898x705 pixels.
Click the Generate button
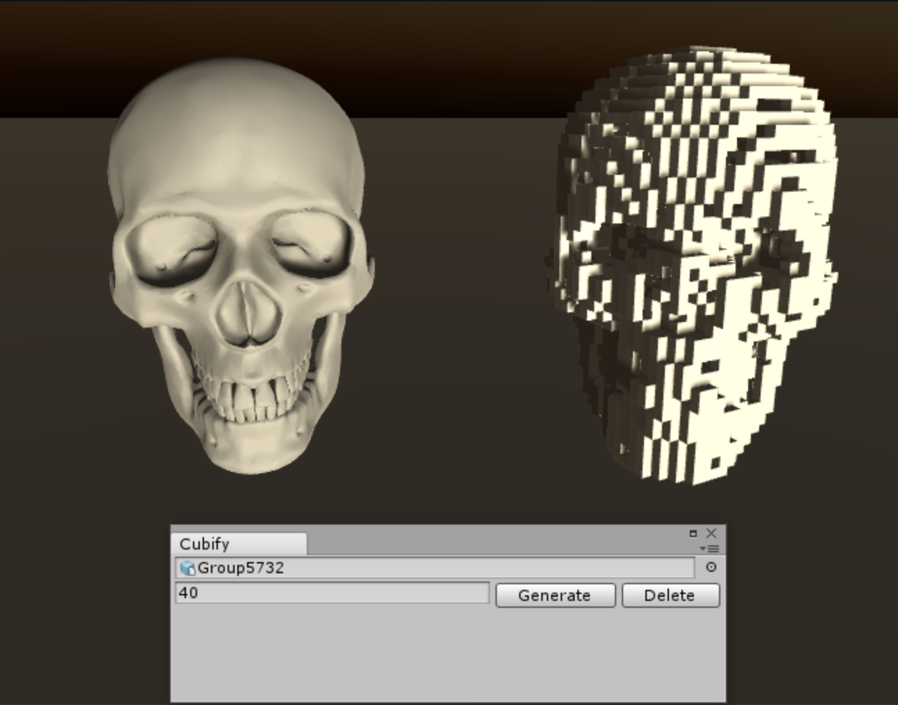555,595
